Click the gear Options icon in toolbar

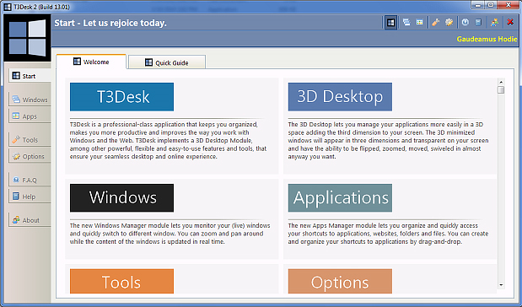(449, 22)
